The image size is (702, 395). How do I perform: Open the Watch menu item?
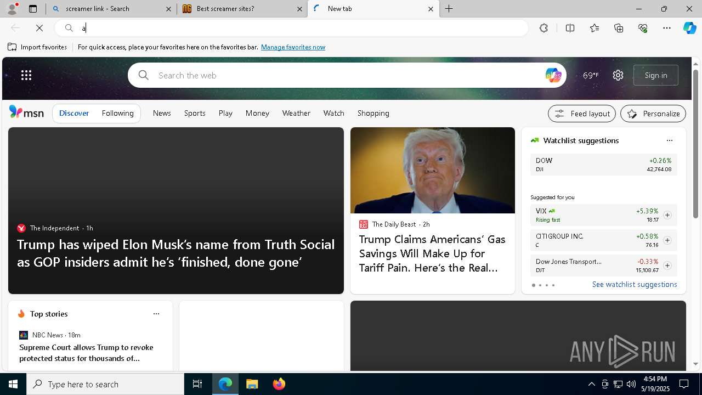tap(334, 113)
